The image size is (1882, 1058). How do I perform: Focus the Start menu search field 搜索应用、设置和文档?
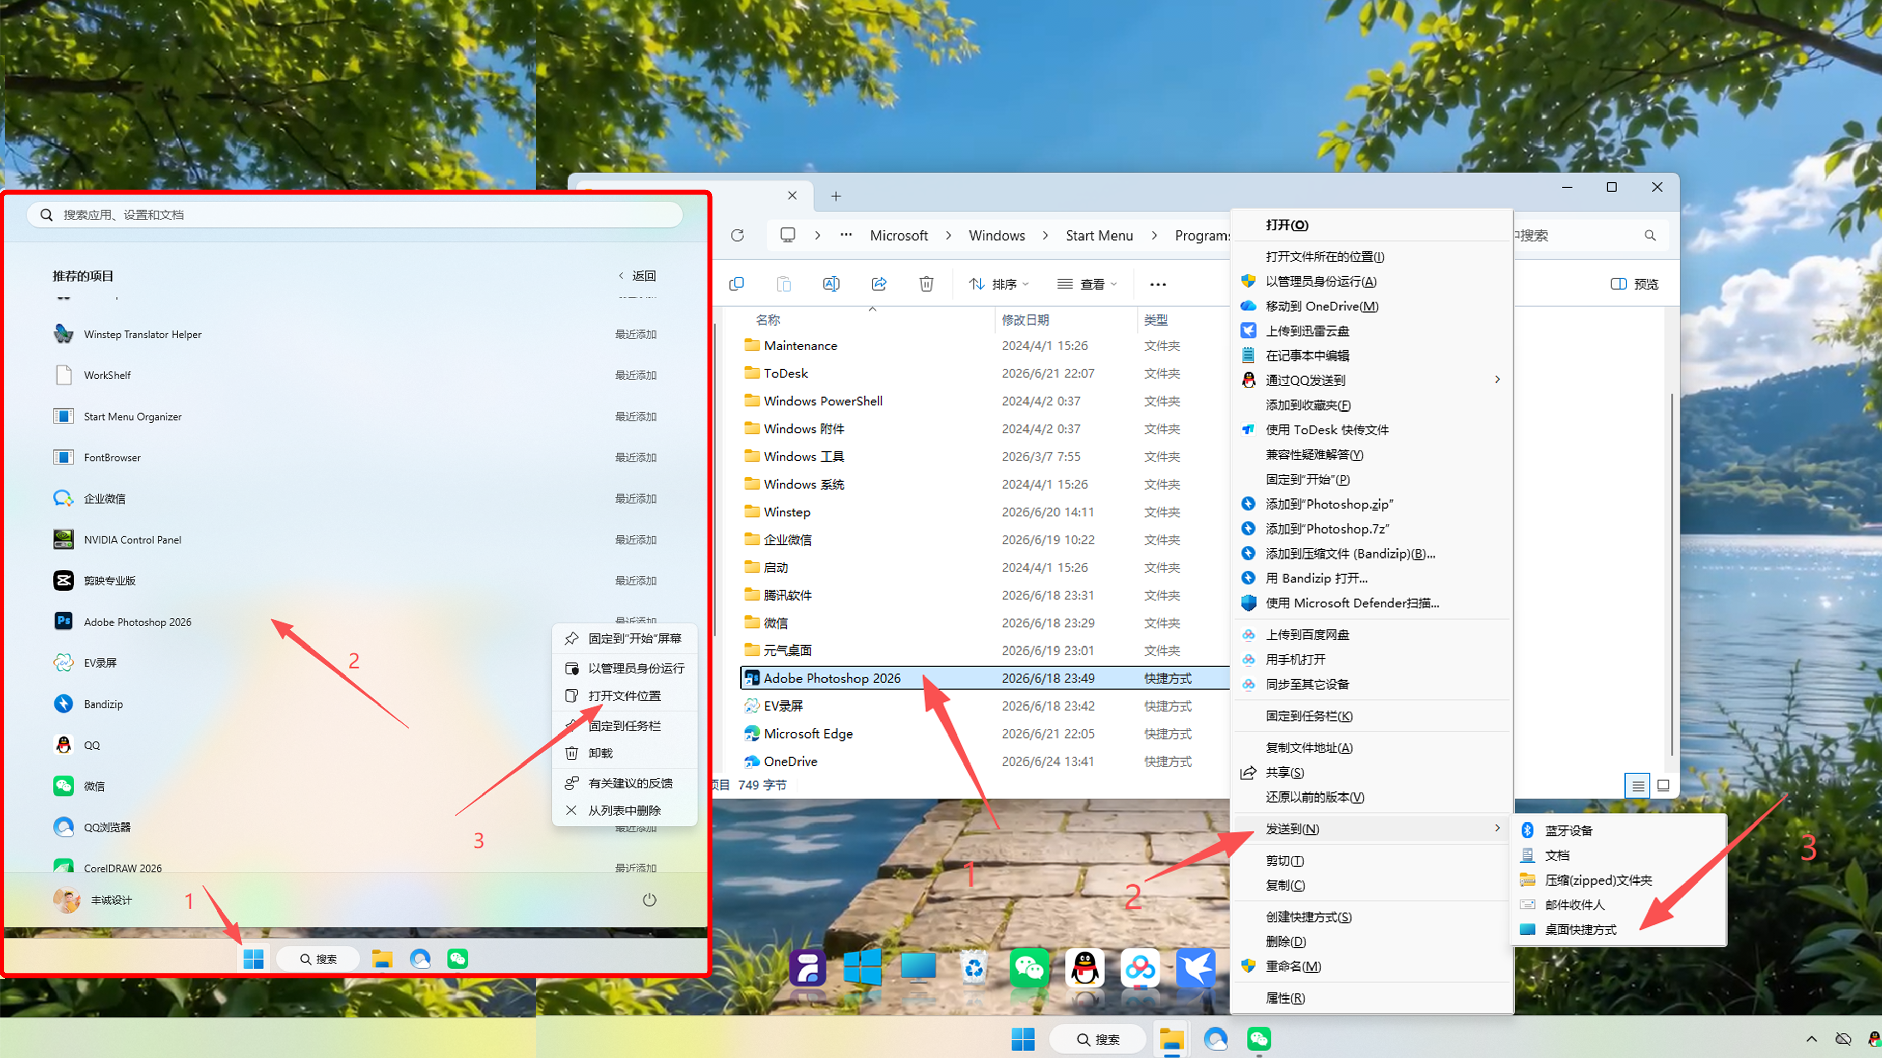coord(355,215)
